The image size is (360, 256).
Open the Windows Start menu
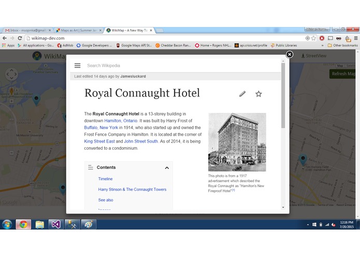7,224
